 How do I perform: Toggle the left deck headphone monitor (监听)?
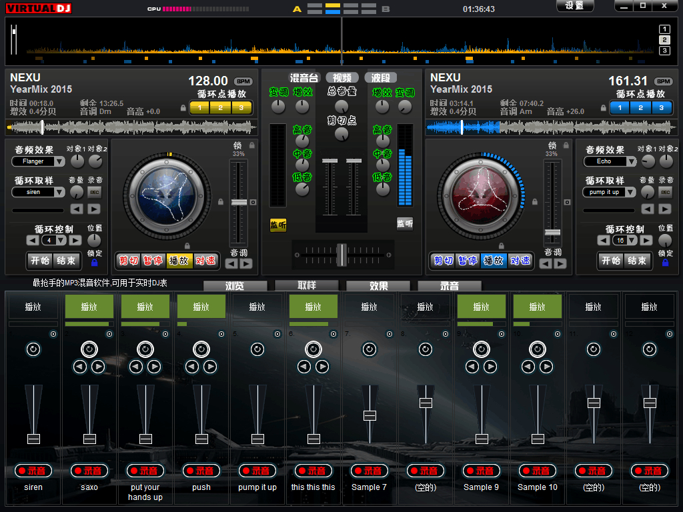point(278,225)
